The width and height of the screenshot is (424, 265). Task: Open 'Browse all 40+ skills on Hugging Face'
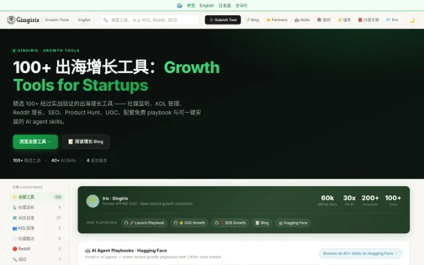click(x=360, y=253)
